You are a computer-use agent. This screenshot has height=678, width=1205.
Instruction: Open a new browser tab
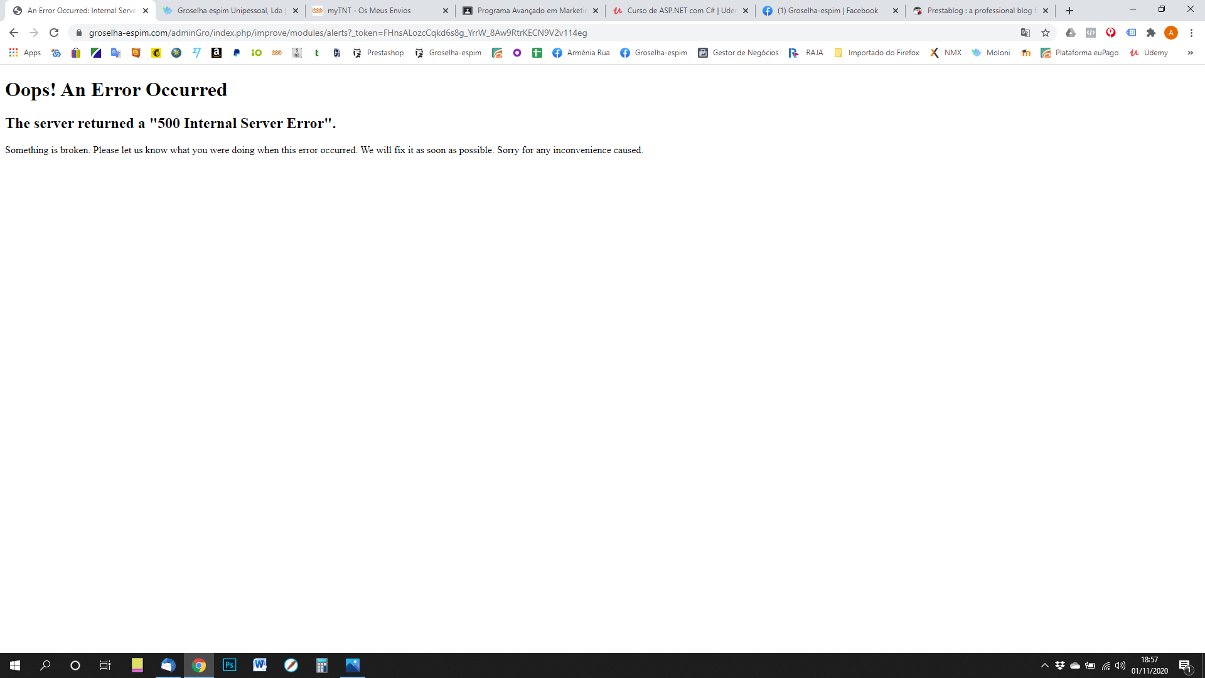tap(1069, 11)
